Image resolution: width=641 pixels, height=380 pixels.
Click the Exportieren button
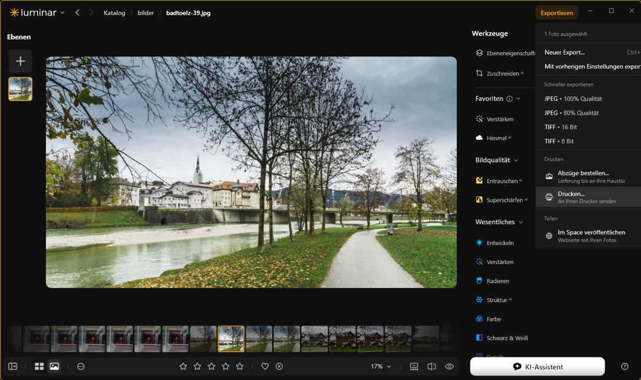click(557, 13)
